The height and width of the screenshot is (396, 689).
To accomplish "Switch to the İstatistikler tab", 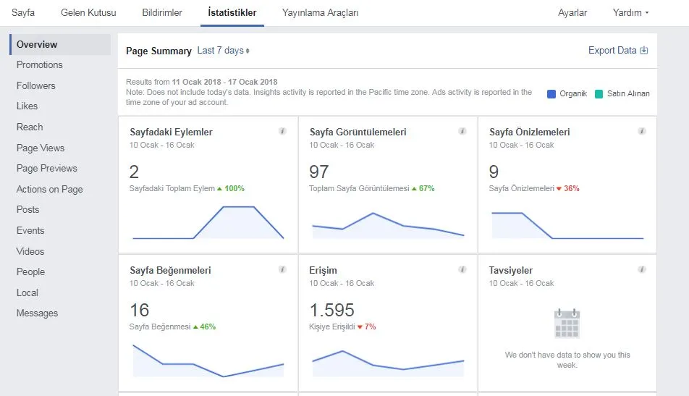I will pos(232,13).
